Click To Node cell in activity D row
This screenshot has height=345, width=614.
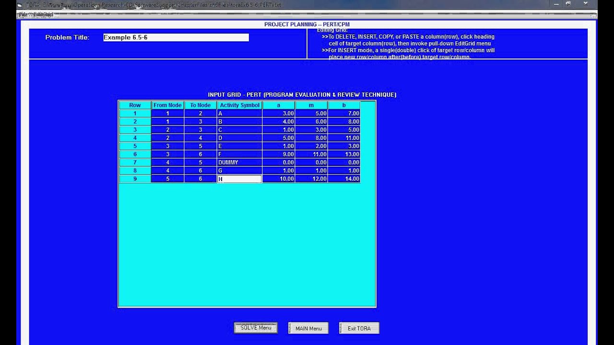coord(200,138)
